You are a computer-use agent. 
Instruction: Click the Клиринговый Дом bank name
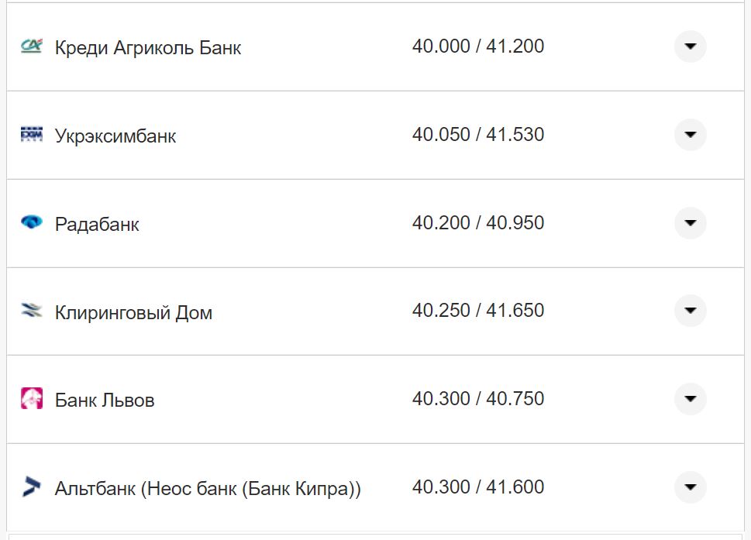tap(133, 313)
